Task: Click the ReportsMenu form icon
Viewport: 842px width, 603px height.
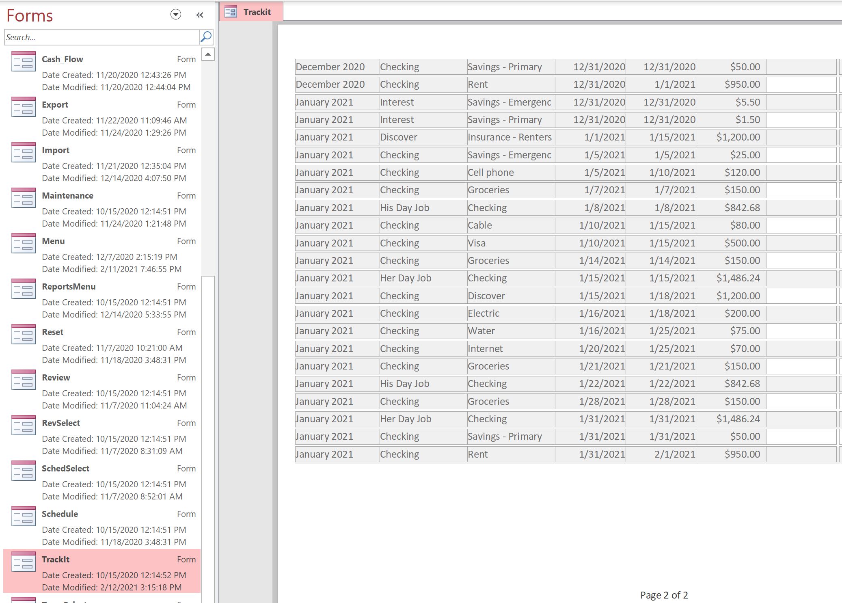Action: (24, 289)
